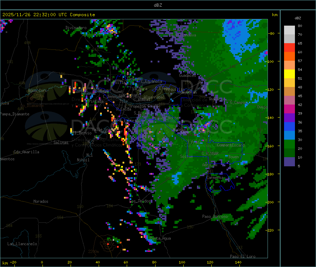Select the 'C_Benegas' map label
The width and height of the screenshot is (316, 267).
click(112, 96)
